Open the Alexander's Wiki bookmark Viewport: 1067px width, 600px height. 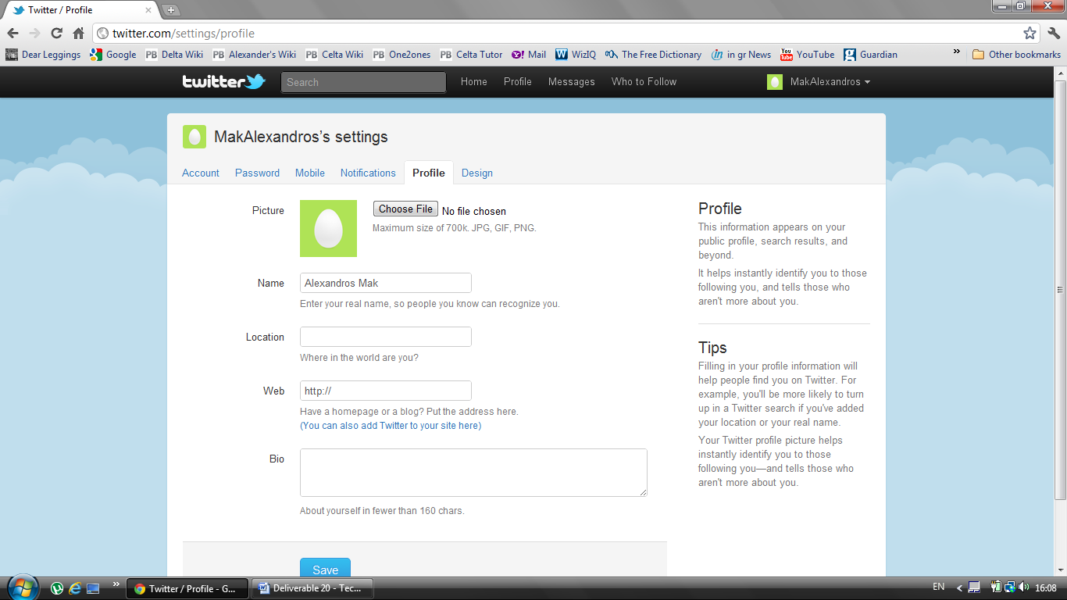pos(255,55)
